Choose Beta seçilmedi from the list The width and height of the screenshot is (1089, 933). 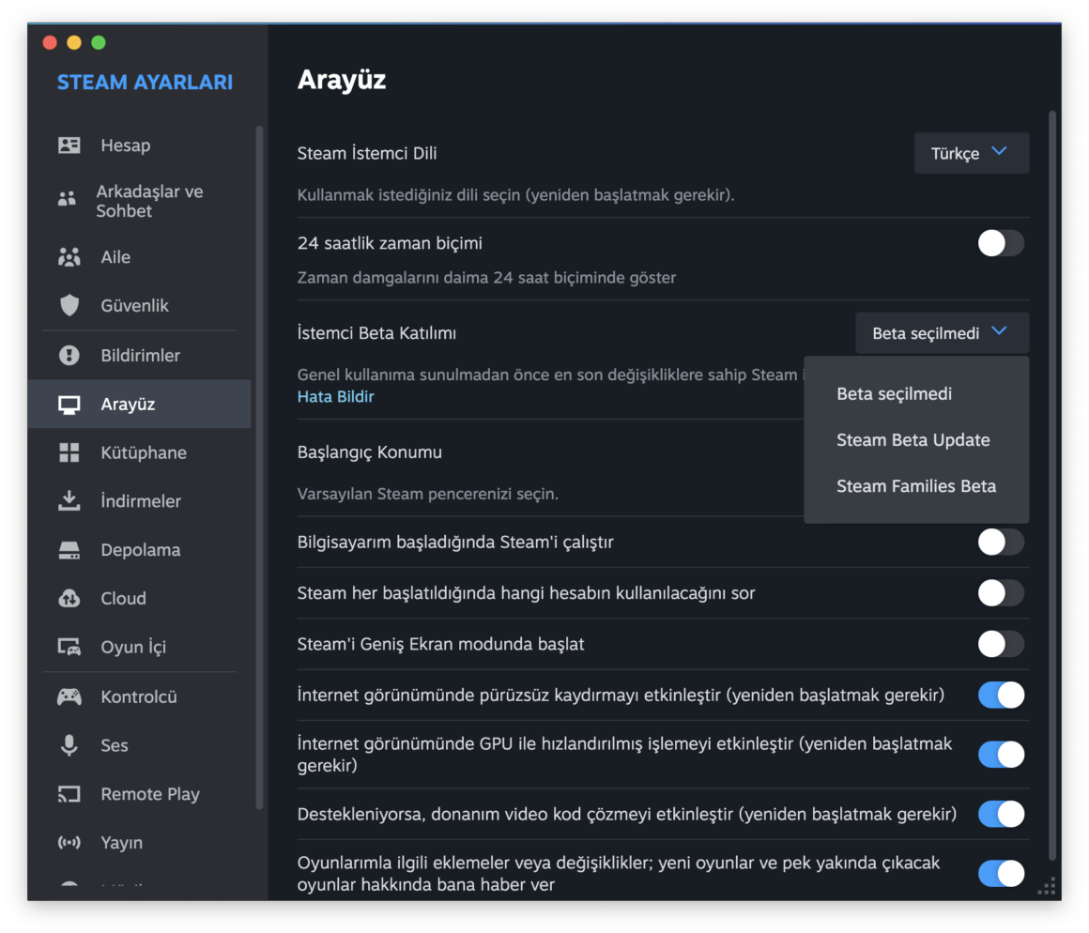point(916,393)
